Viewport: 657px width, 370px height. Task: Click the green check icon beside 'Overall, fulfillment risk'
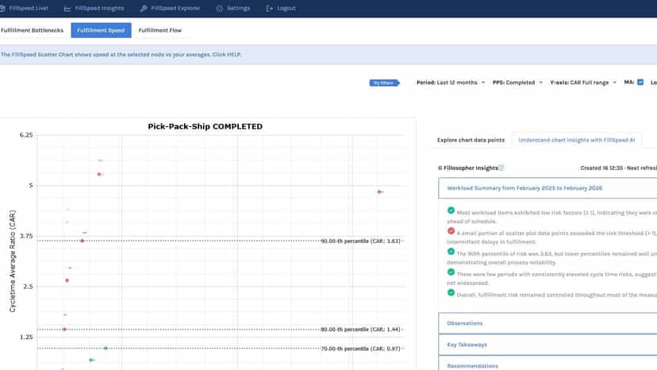451,292
